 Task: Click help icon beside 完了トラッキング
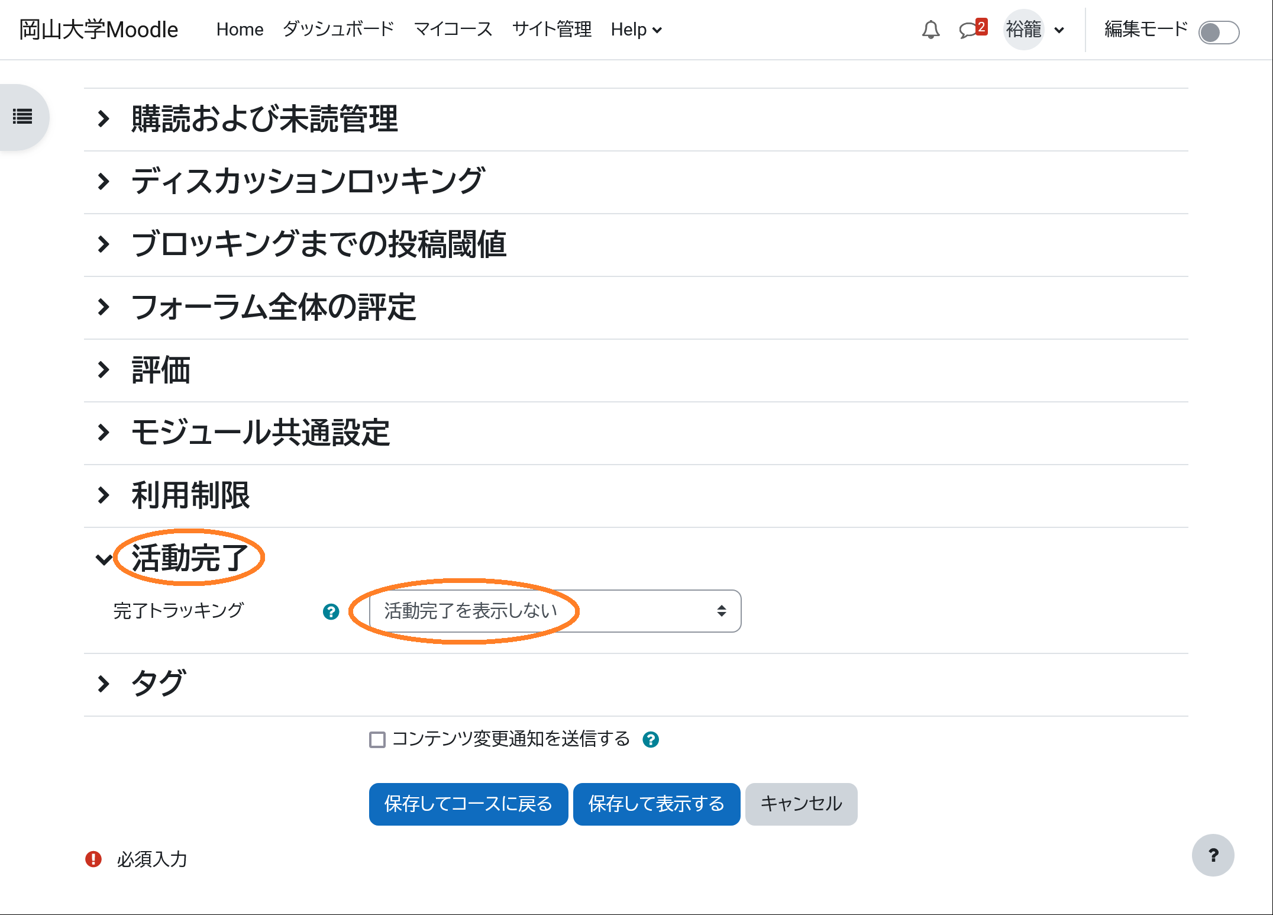click(331, 611)
